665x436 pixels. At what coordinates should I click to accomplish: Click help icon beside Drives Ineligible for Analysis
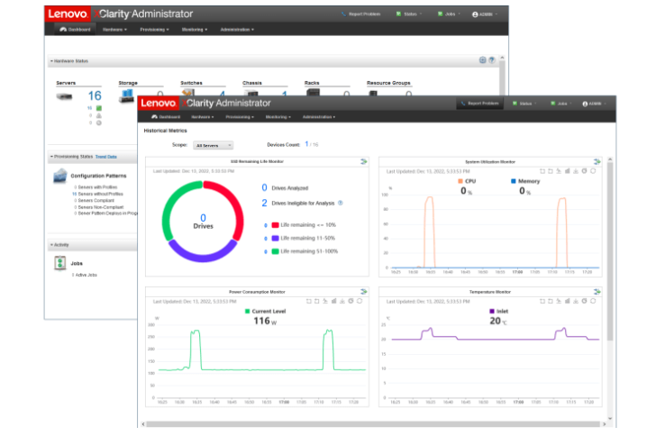pos(340,204)
